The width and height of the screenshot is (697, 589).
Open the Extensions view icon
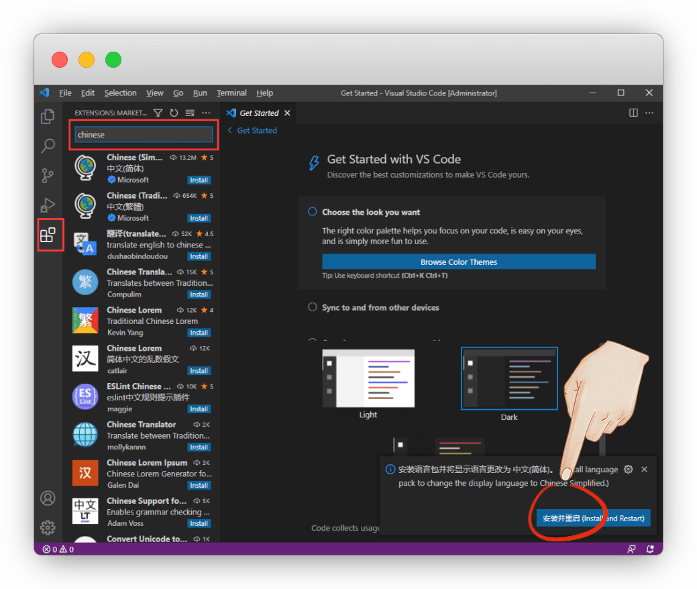[48, 235]
